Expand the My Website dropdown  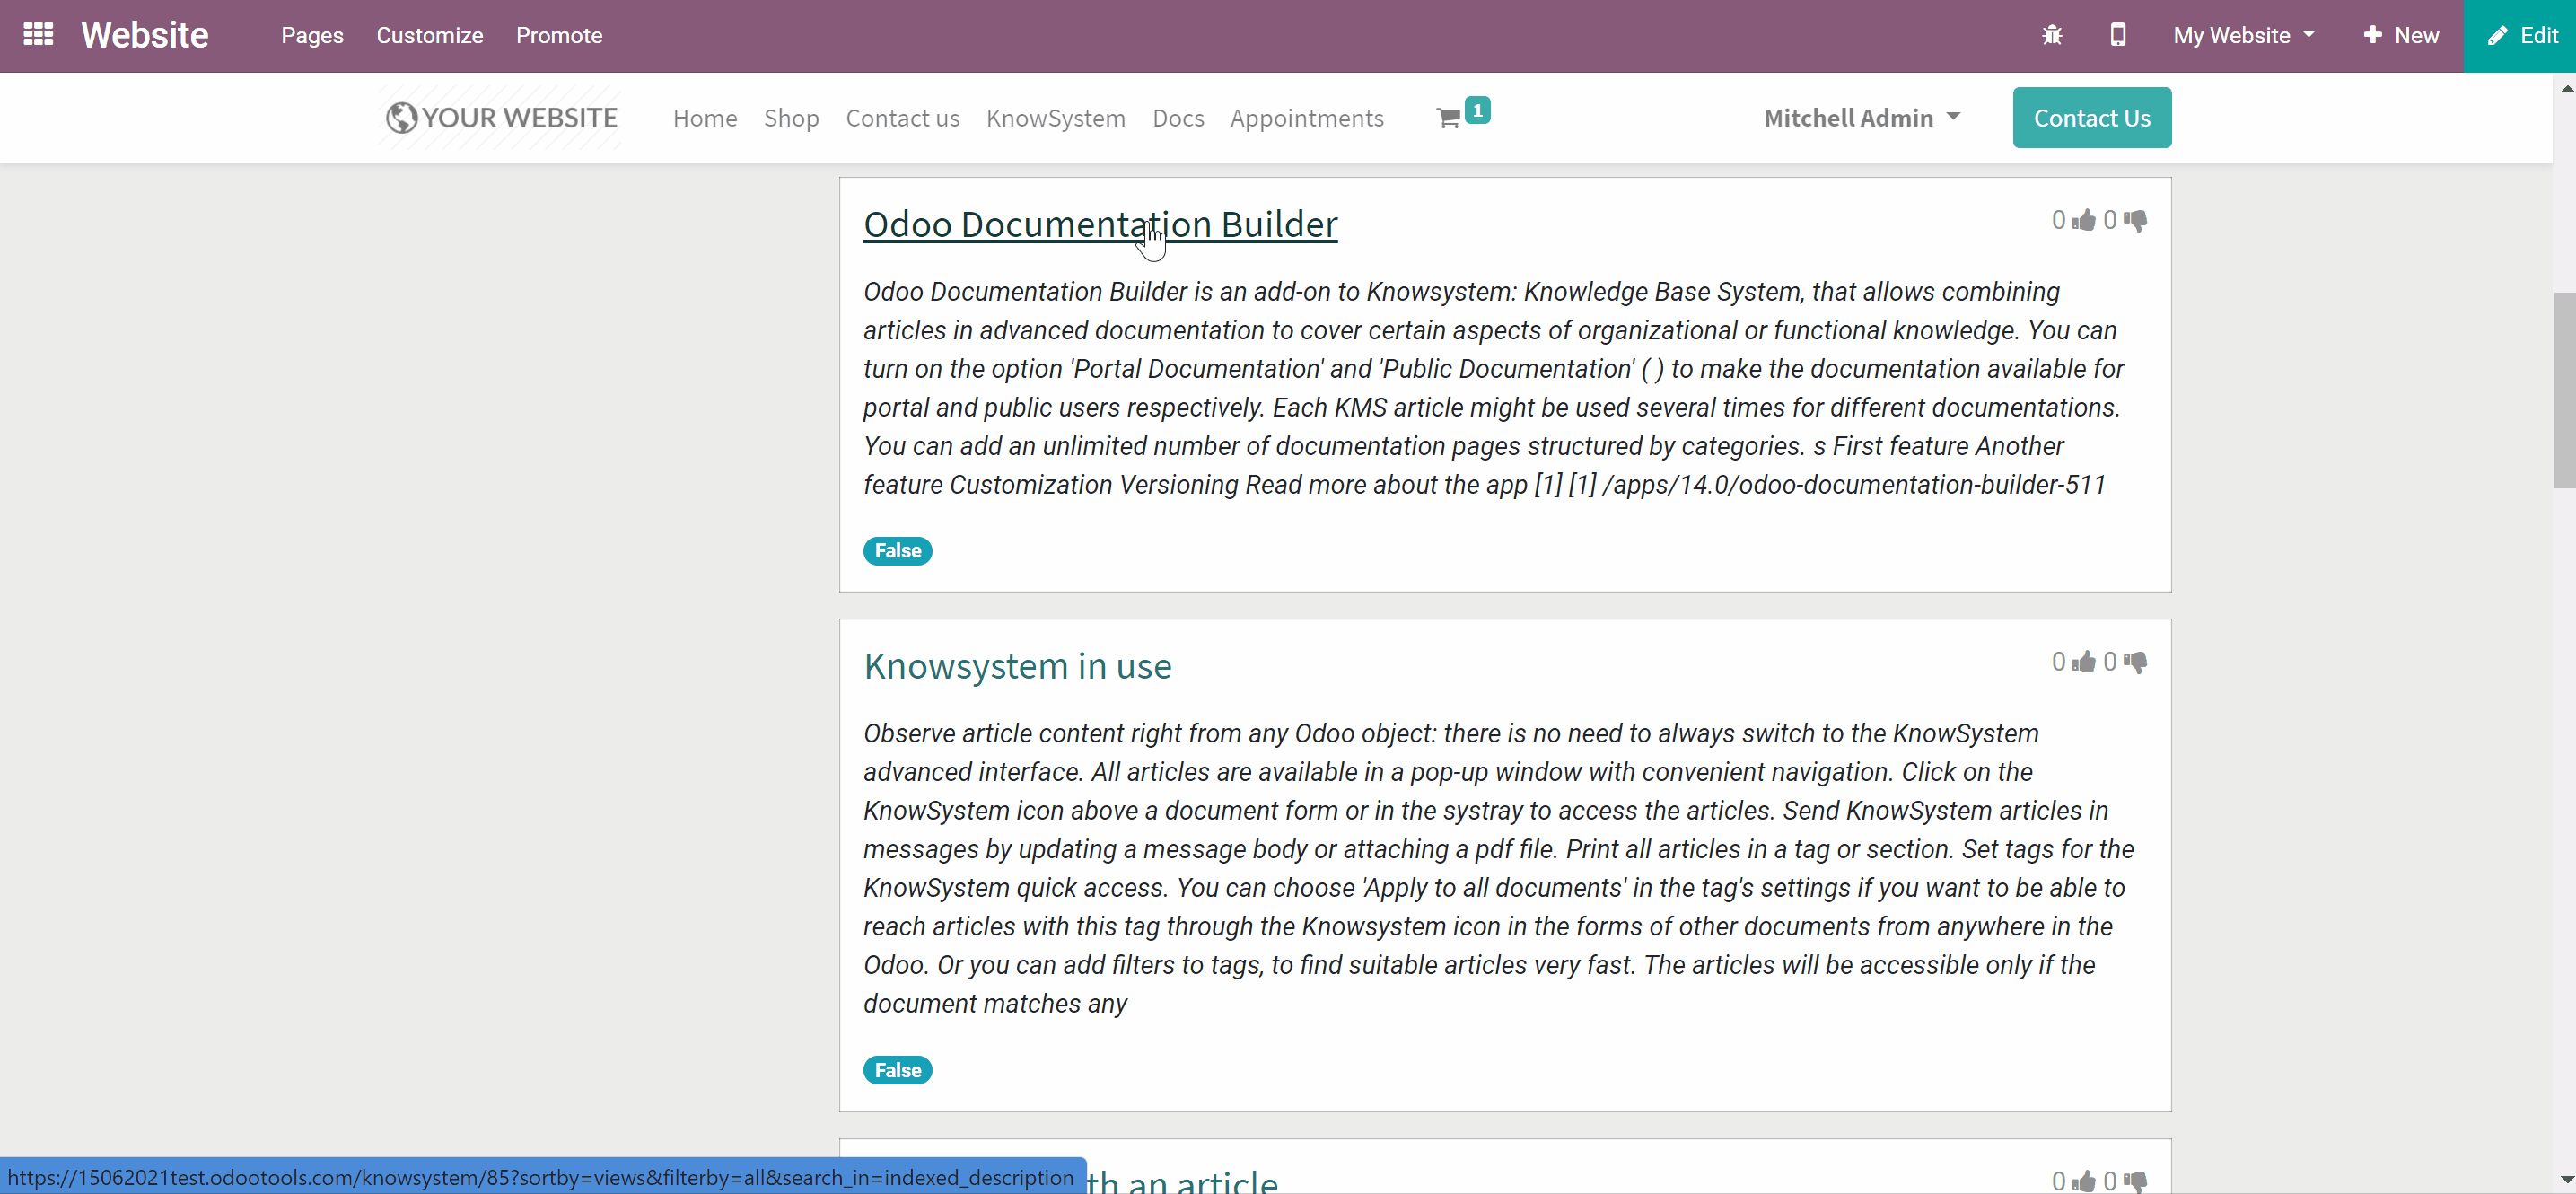point(2244,35)
